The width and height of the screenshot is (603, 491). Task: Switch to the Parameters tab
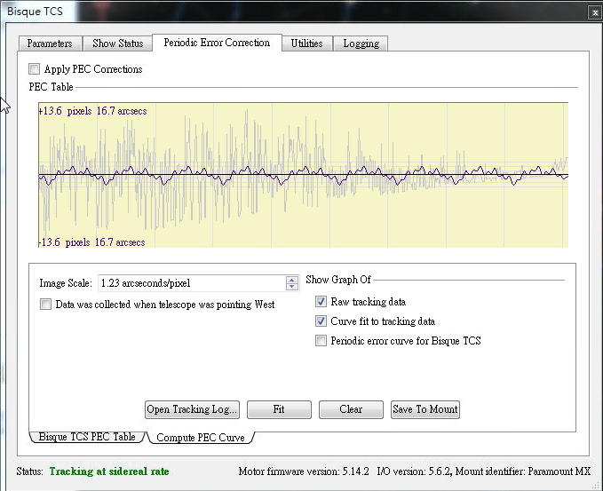[50, 44]
